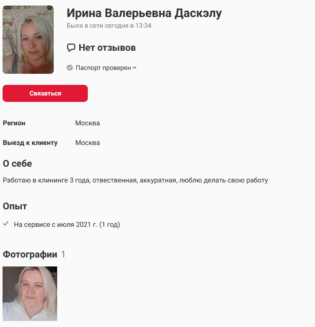Screen dimensions: 315x327
Task: Click the green checkmark beside service experience
Action: coord(6,223)
